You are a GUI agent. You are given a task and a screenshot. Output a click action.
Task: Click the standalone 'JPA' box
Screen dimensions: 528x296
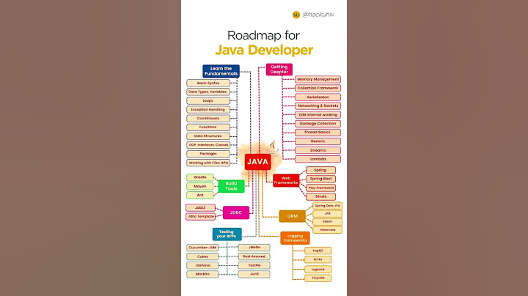pos(327,214)
